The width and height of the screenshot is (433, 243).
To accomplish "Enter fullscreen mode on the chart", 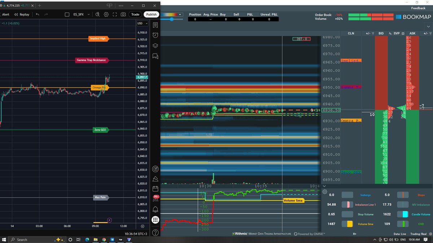I will click(115, 14).
